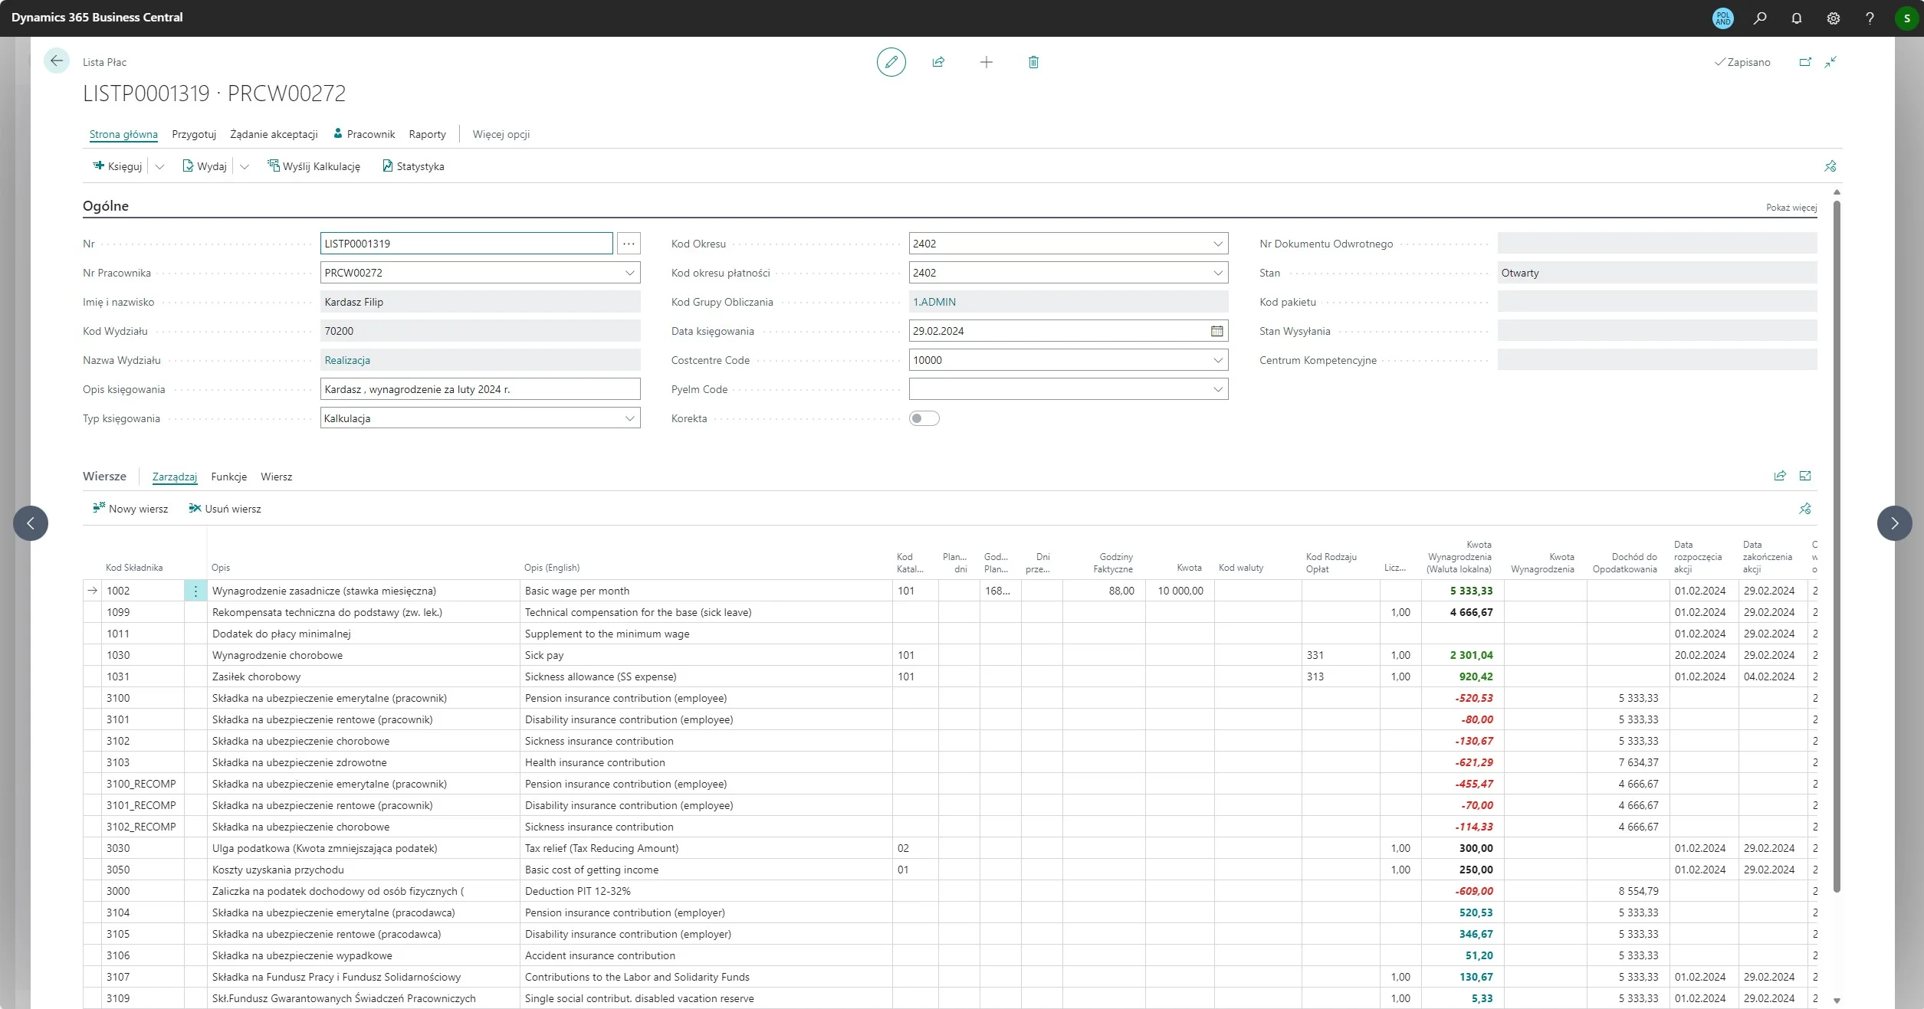1924x1009 pixels.
Task: Open the Typ księgowania dropdown
Action: tap(629, 418)
